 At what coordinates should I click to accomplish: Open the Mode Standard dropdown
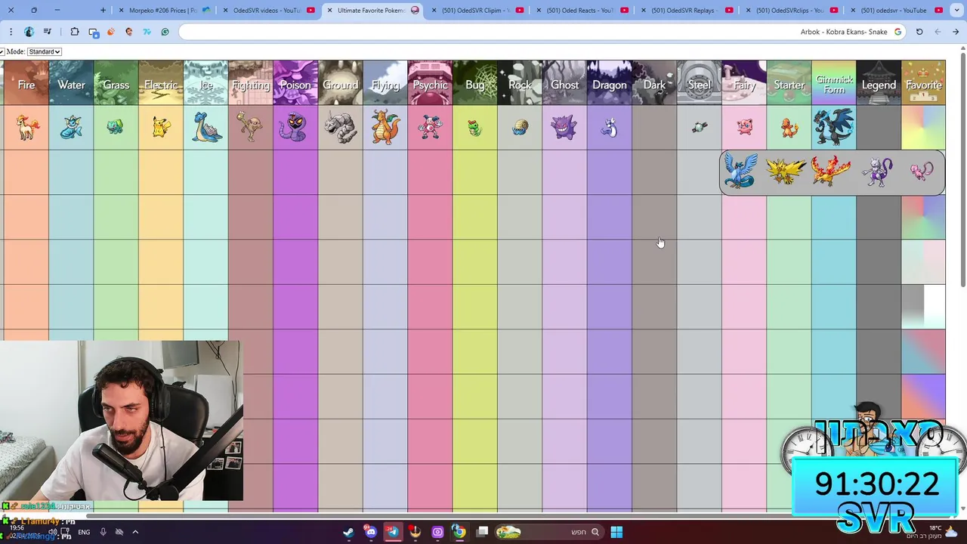click(x=45, y=51)
